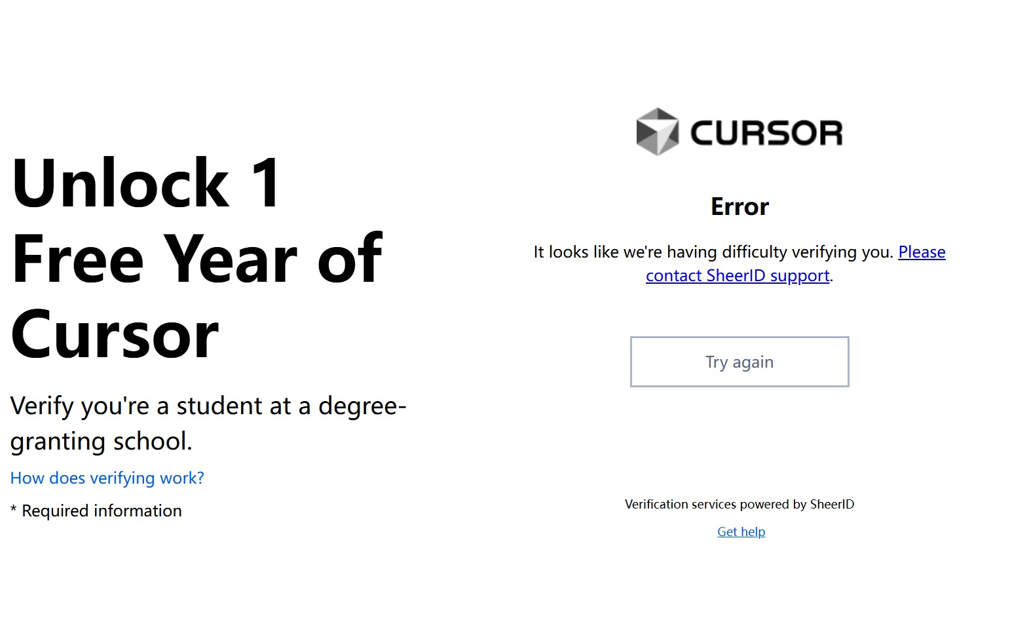Click the Error heading
The width and height of the screenshot is (1010, 637).
[x=739, y=207]
